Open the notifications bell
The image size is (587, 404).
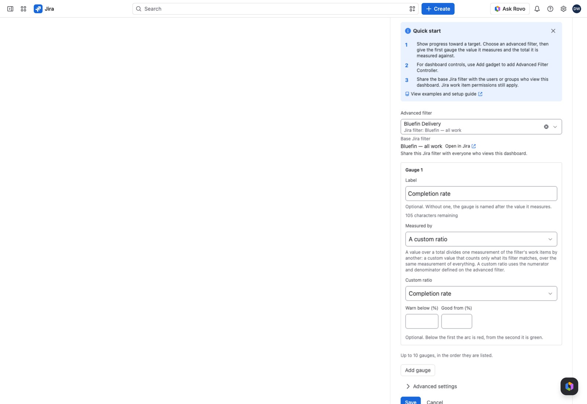[x=537, y=9]
